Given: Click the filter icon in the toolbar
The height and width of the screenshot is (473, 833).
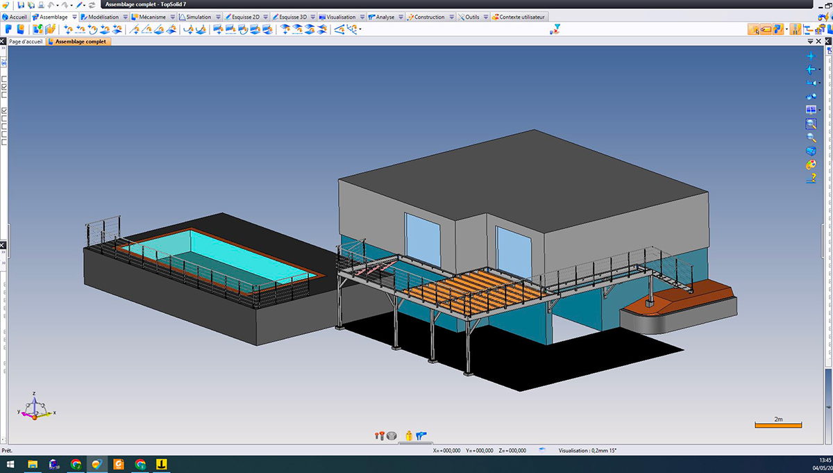Looking at the screenshot, I should 555,29.
